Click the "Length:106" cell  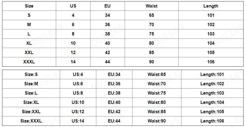(212, 121)
